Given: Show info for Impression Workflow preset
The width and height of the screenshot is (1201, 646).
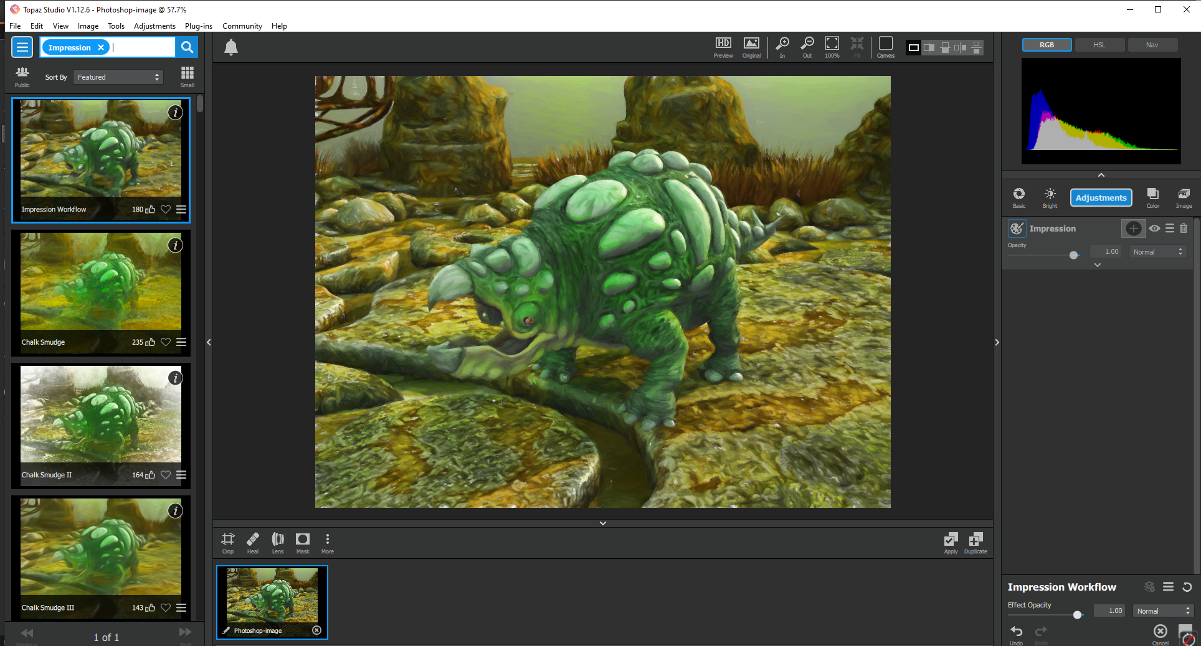Looking at the screenshot, I should [176, 113].
